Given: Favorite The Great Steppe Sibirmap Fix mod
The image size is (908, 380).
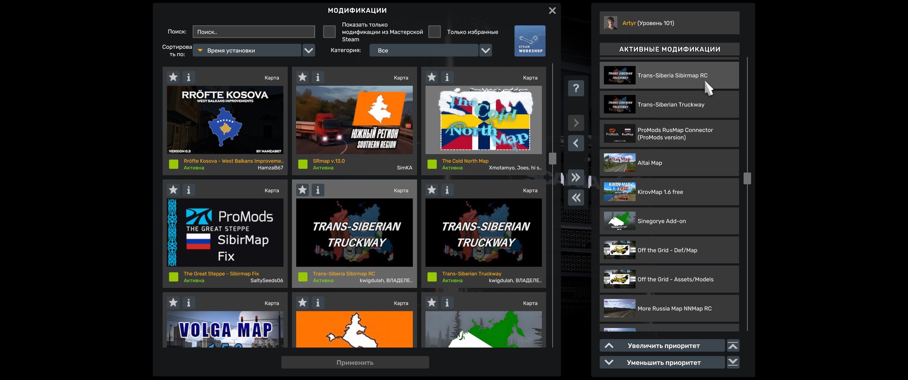Looking at the screenshot, I should tap(174, 190).
